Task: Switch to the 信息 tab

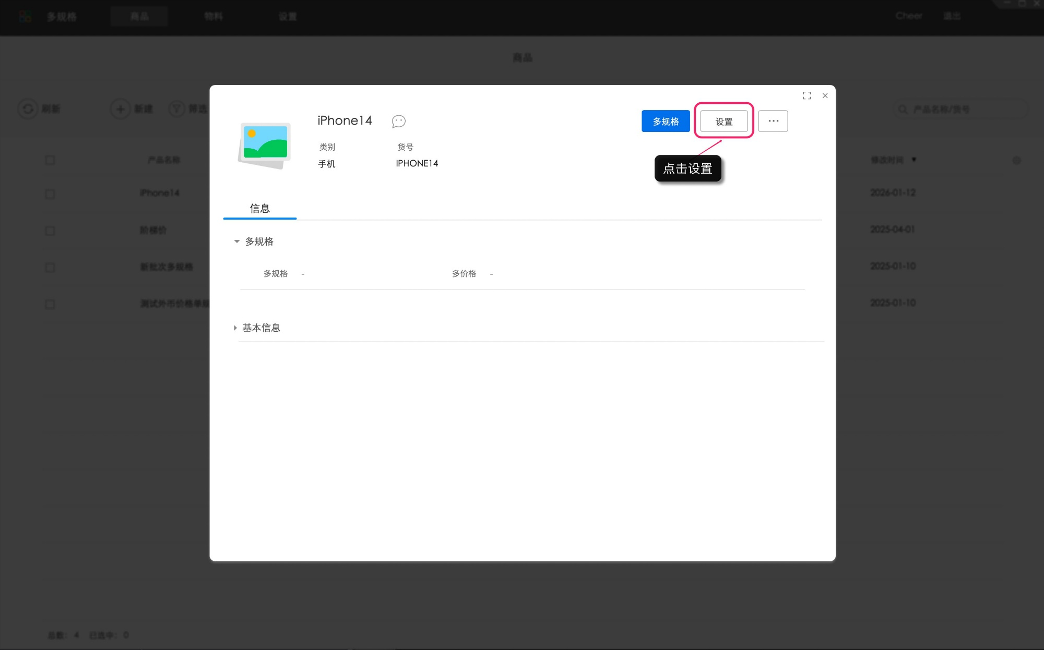Action: pos(259,209)
